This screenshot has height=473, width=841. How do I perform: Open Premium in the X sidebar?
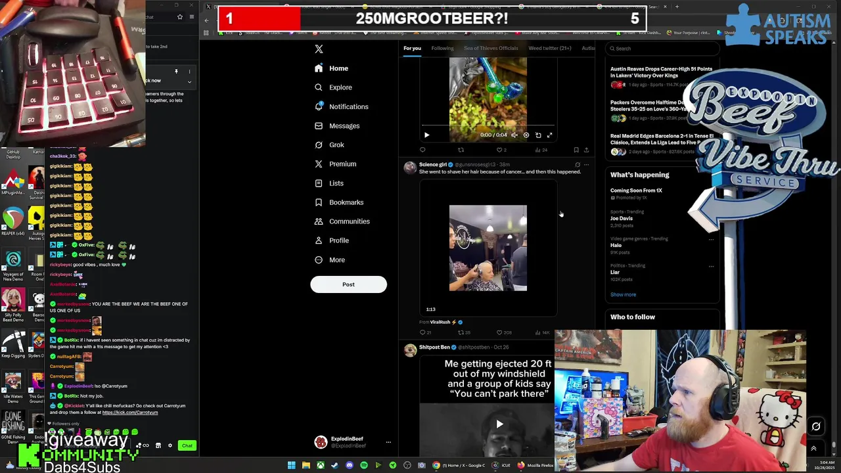(335, 164)
